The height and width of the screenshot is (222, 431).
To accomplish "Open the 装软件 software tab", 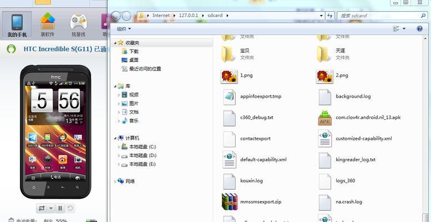I will tap(48, 25).
